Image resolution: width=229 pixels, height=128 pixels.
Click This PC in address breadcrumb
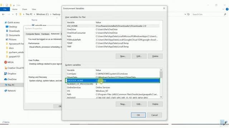(x=29, y=14)
